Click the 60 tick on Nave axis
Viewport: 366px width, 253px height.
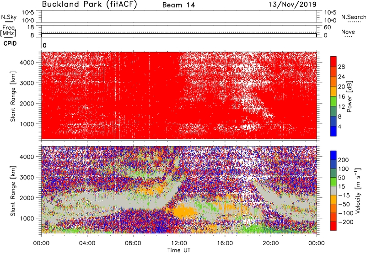327,27
